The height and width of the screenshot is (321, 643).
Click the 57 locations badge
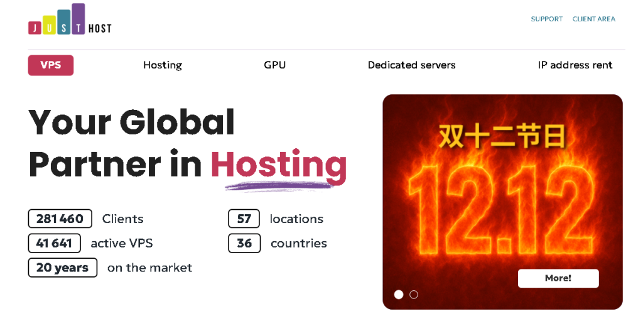[x=244, y=219]
